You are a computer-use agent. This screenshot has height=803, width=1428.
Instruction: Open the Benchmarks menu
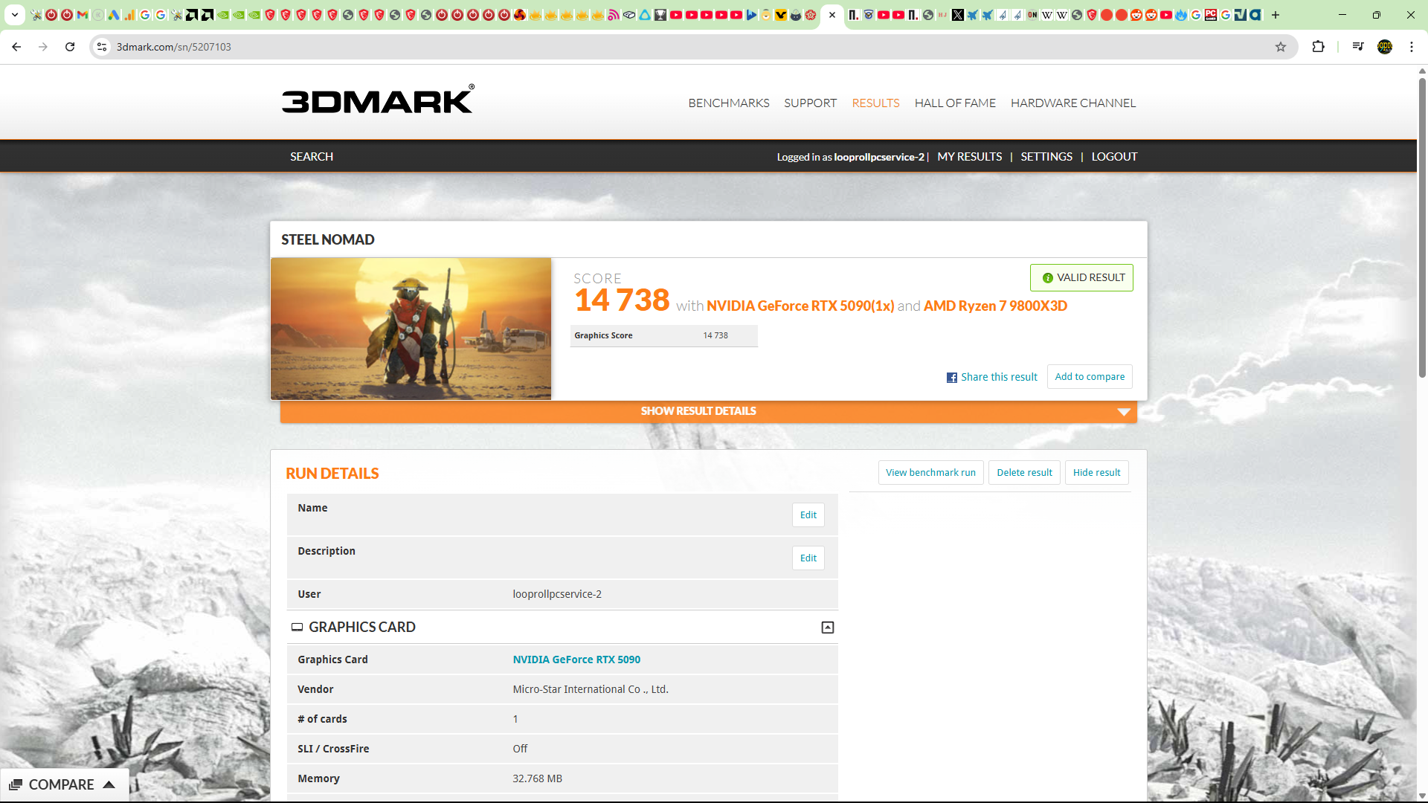pos(728,103)
